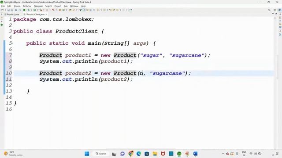282x158 pixels.
Task: Open the Run menu
Action: point(66,6)
